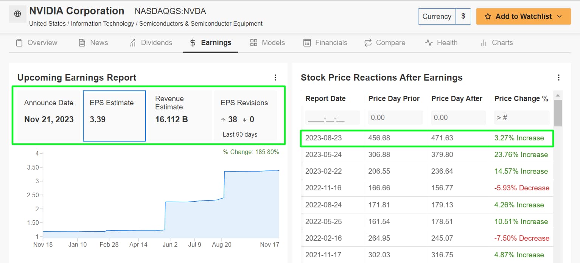Sort by Price Day After column
Viewport: 580px width, 263px height.
[x=457, y=99]
